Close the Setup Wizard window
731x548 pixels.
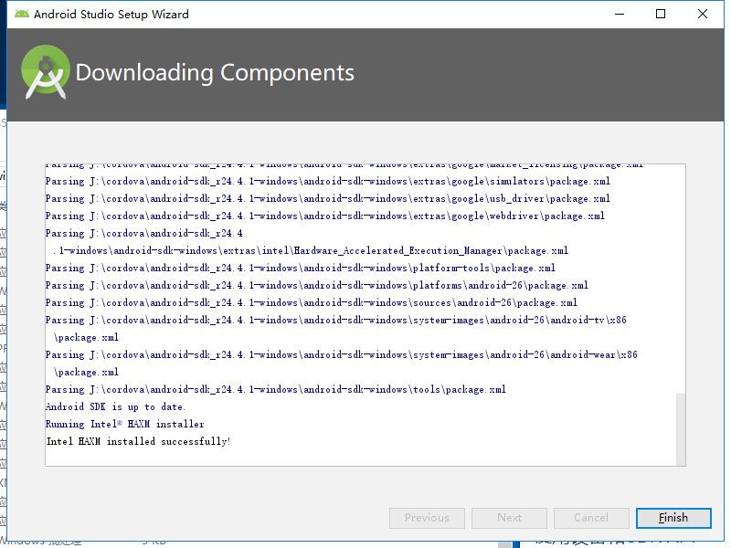click(x=703, y=14)
